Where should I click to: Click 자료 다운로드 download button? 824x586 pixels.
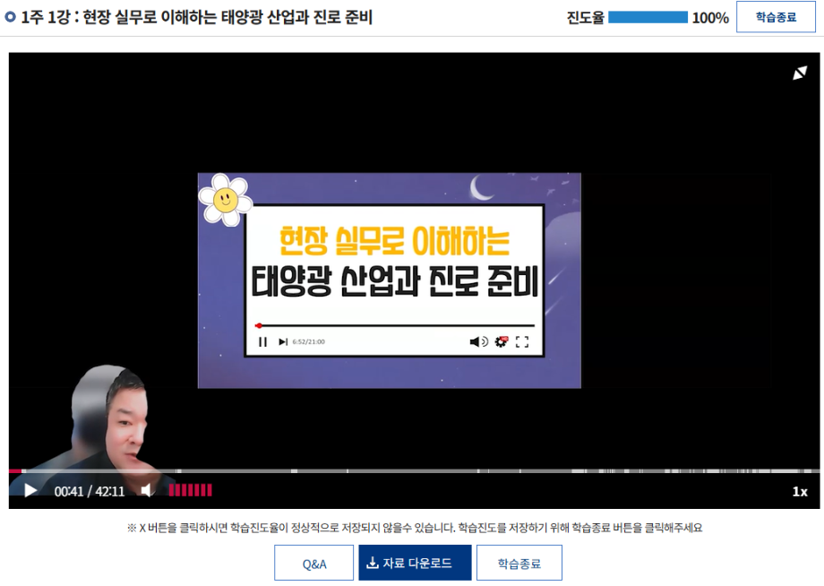(x=415, y=563)
